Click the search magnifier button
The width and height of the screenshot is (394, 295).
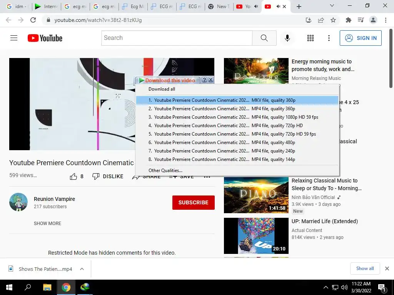(x=264, y=38)
